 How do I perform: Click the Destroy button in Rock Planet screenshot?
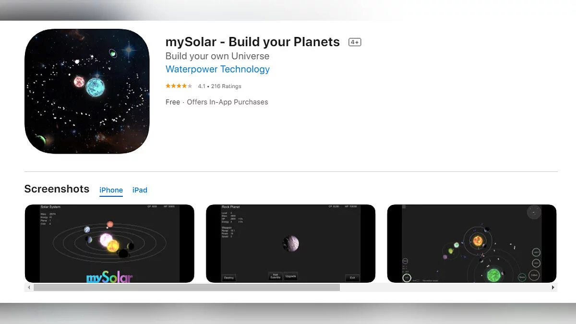[229, 277]
